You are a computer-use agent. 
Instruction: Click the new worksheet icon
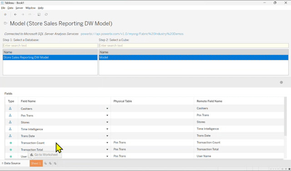(x=45, y=163)
